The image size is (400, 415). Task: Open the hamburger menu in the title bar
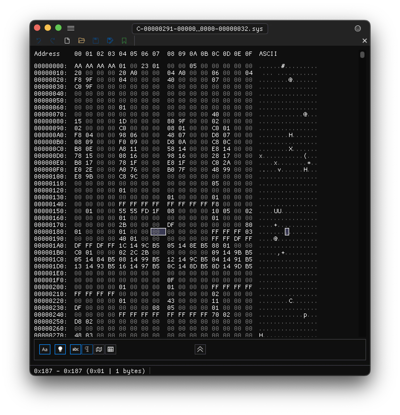click(71, 28)
